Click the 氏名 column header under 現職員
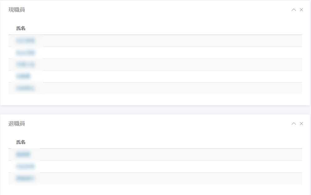This screenshot has width=311, height=195. pyautogui.click(x=21, y=29)
